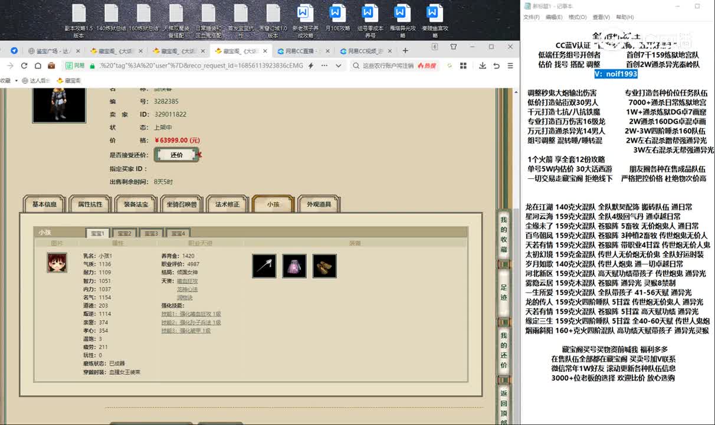Image resolution: width=715 pixels, height=425 pixels.
Task: Click 技能2 强化孙子兵法 link
Action: point(191,322)
